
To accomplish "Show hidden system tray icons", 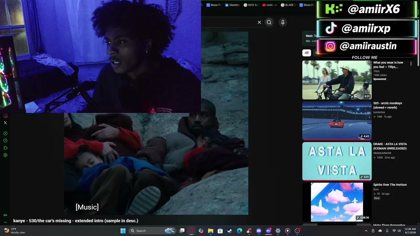I will click(366, 231).
